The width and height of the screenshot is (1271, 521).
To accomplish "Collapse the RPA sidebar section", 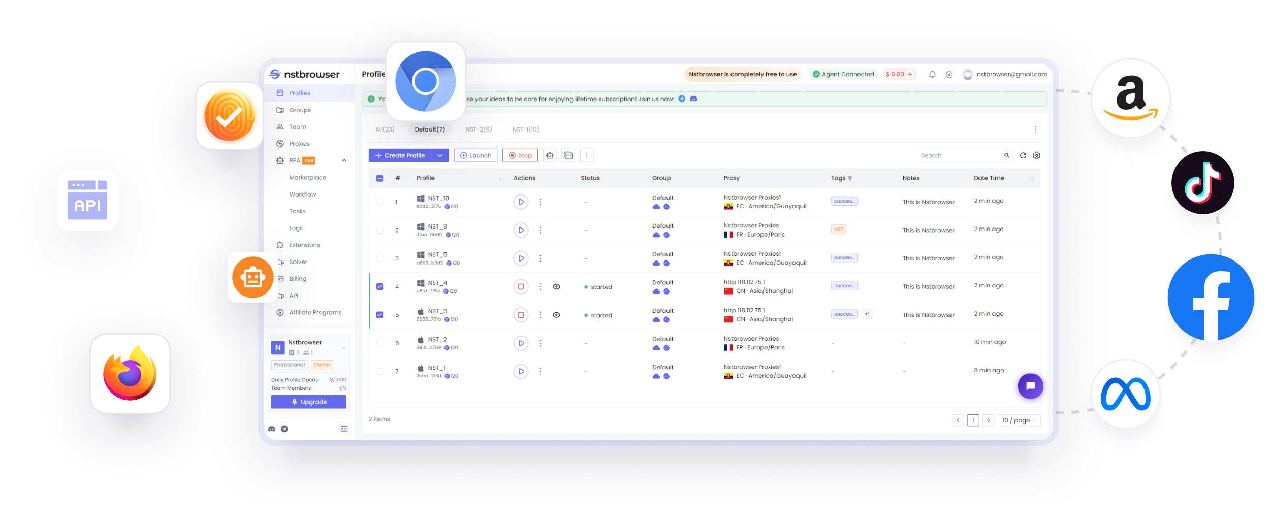I will (344, 161).
